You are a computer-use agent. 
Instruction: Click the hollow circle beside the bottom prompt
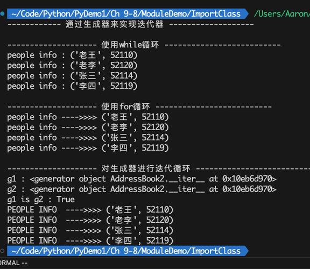tap(2, 251)
